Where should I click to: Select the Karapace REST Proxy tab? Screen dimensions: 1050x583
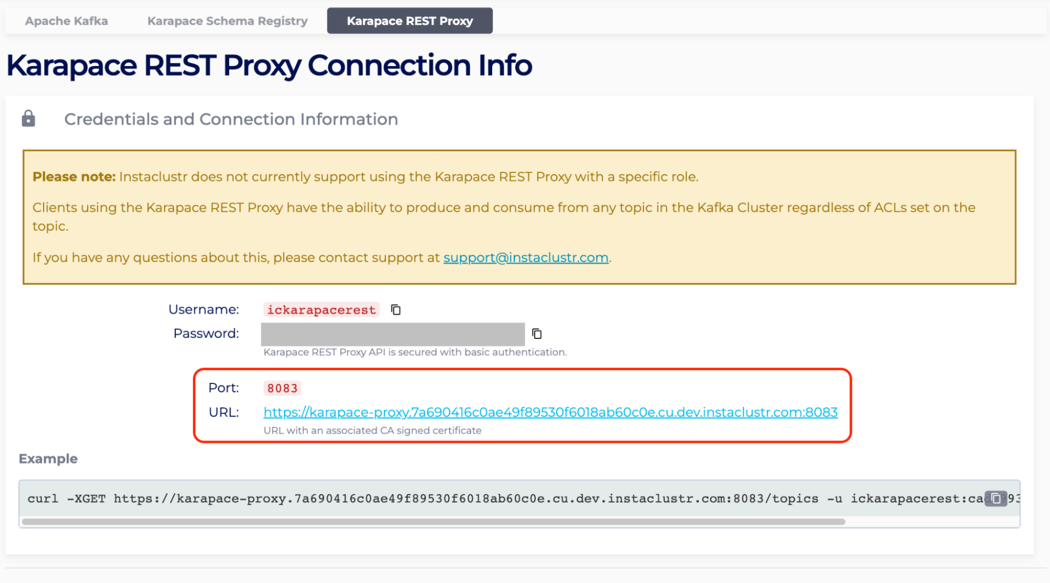pos(409,21)
